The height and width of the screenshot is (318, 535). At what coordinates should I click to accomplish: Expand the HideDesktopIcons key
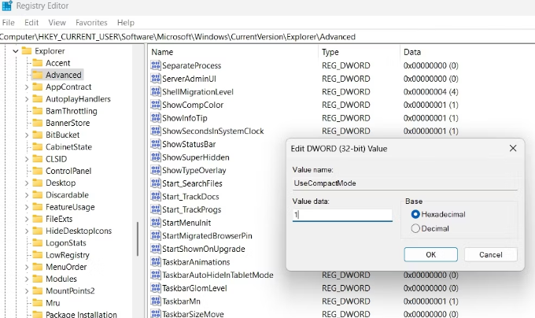[27, 231]
